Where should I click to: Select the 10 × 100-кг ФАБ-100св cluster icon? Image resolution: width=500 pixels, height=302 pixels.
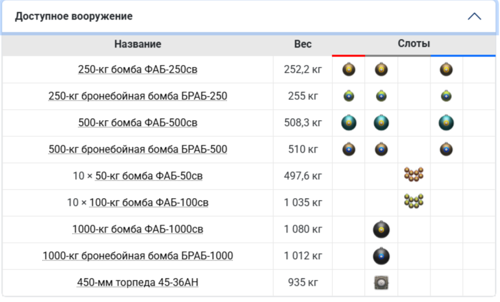414,202
